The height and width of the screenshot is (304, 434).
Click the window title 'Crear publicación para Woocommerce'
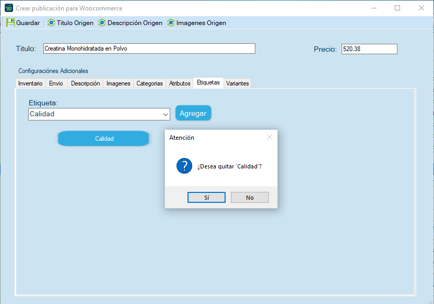pyautogui.click(x=69, y=8)
